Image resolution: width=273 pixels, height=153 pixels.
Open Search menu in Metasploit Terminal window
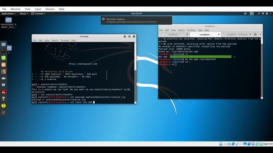pyautogui.click(x=55, y=40)
